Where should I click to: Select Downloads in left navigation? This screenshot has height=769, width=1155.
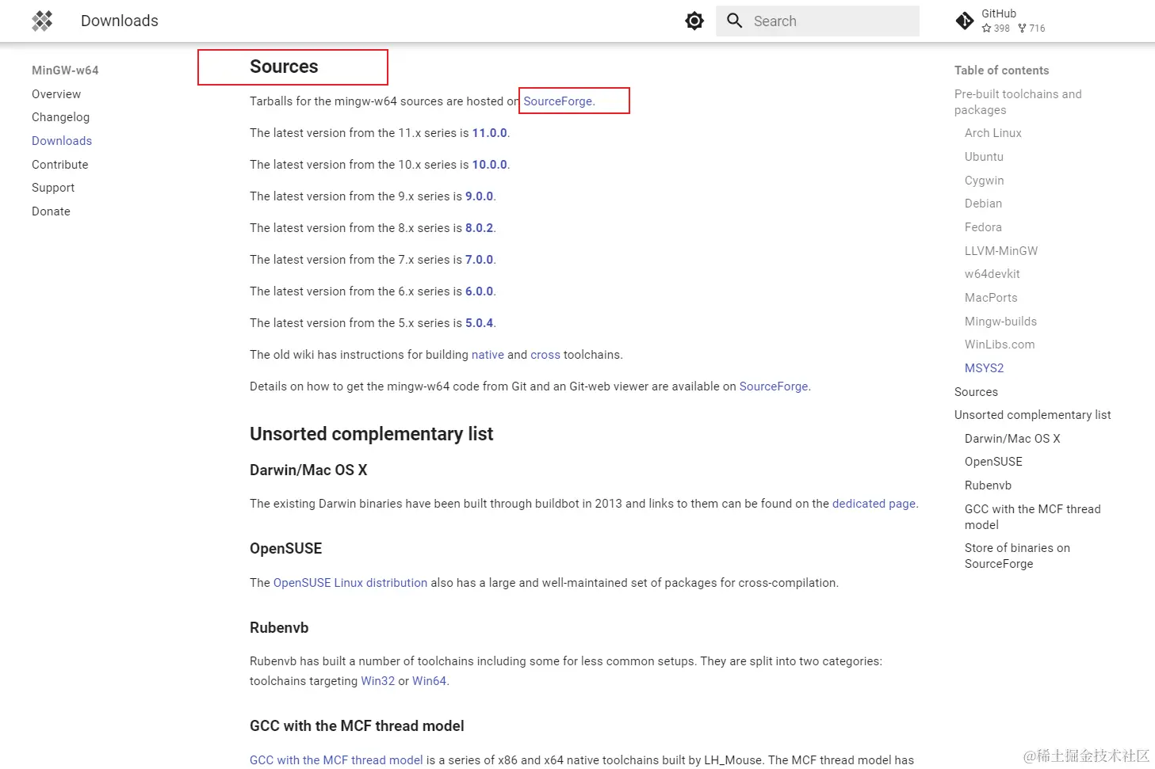pos(62,141)
